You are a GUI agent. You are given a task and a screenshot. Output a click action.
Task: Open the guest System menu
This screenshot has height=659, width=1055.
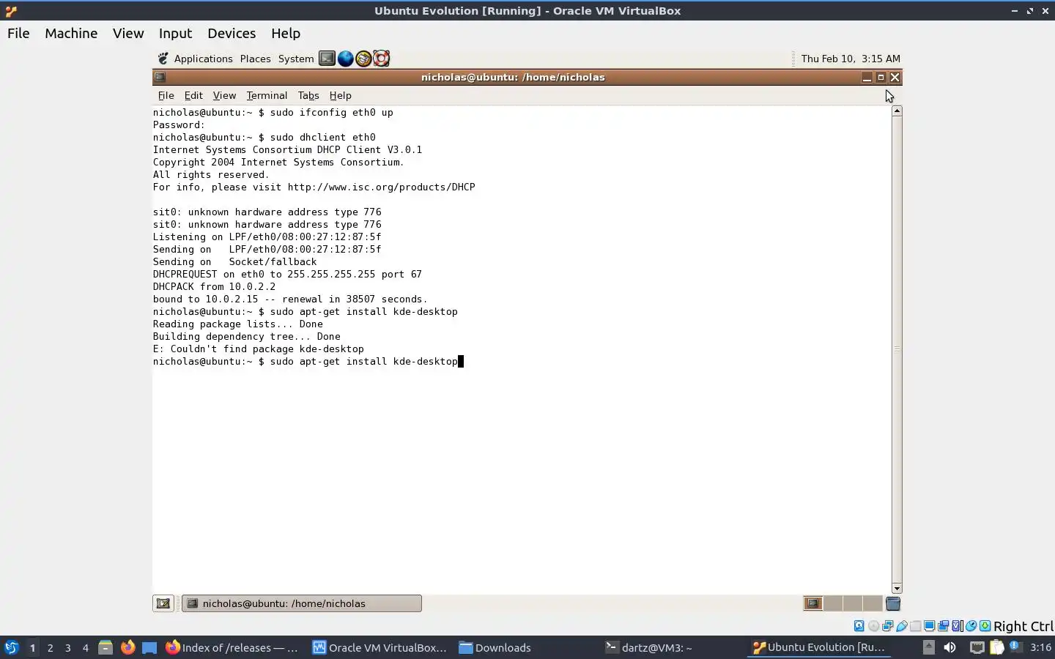296,59
